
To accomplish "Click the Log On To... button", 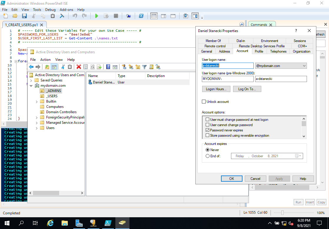I will pos(247,89).
